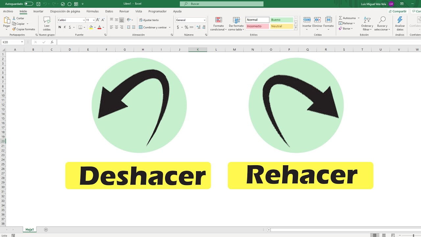
Task: Click the Buscar y seleccionar magnifier icon
Action: point(382,20)
